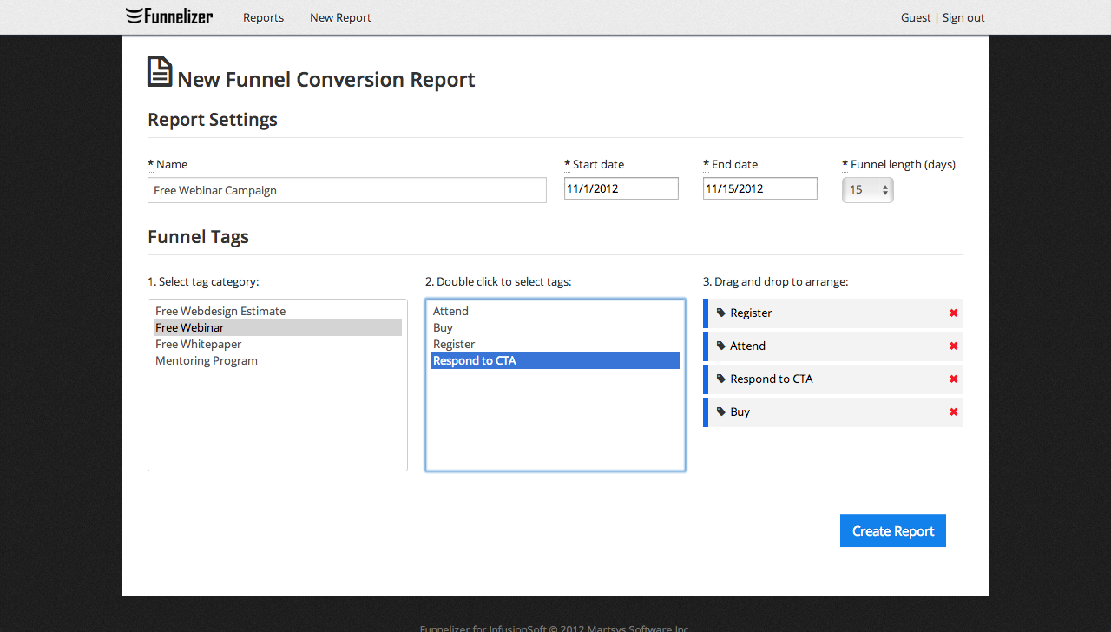Remove the Register tag with red X

(953, 313)
